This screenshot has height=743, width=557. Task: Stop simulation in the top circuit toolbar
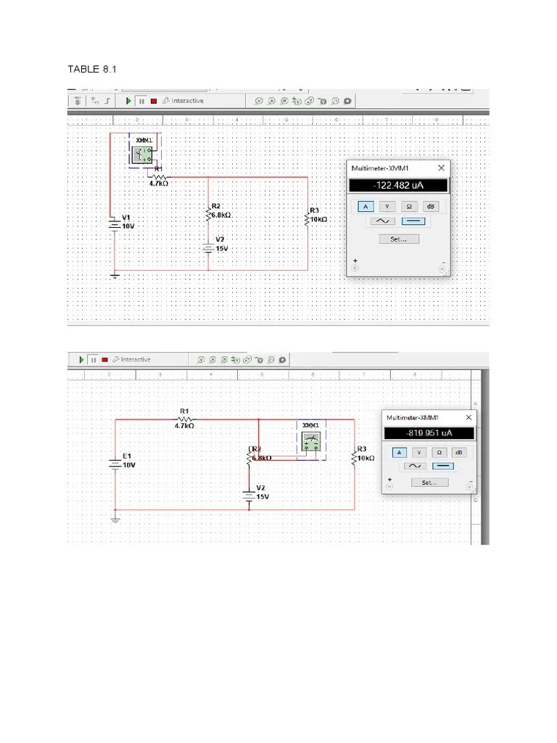coord(154,101)
